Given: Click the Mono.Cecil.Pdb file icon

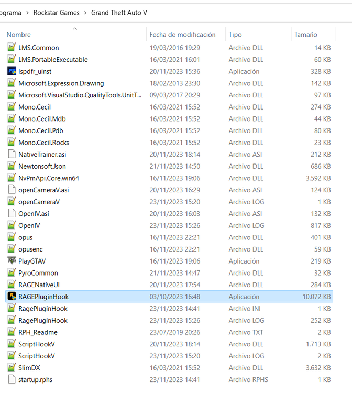Looking at the screenshot, I should coord(12,130).
